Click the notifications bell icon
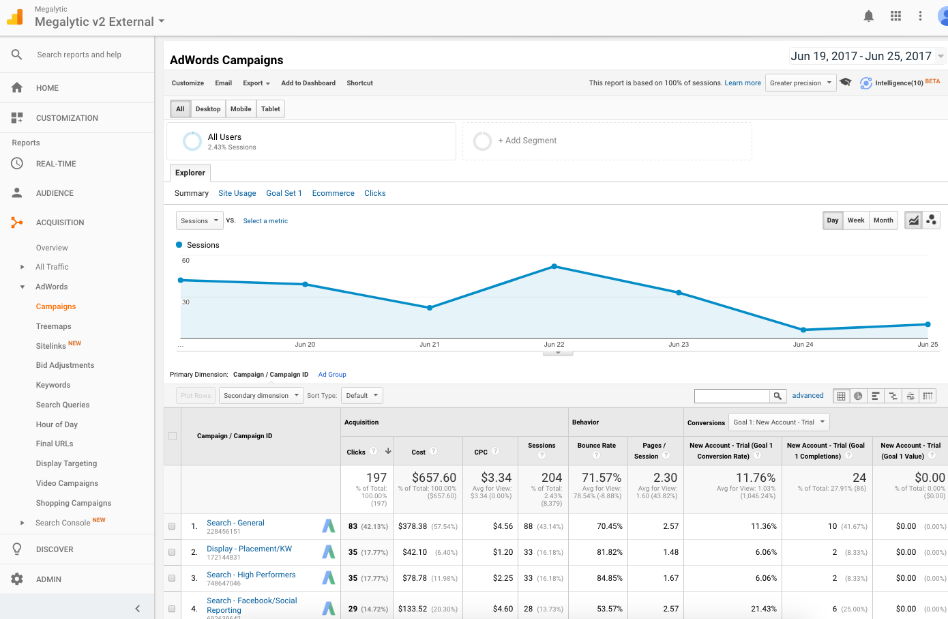This screenshot has width=948, height=619. click(868, 16)
